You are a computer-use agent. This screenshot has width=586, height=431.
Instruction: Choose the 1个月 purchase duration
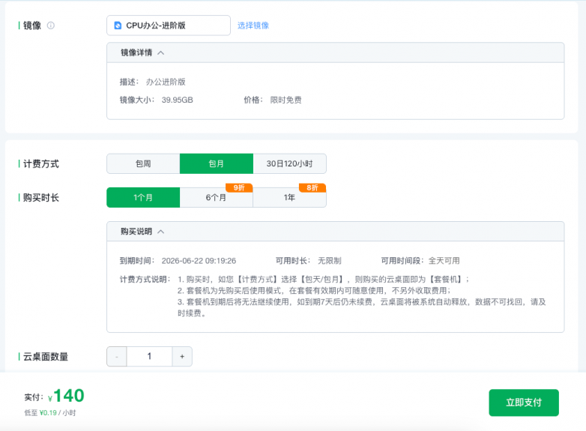(143, 197)
